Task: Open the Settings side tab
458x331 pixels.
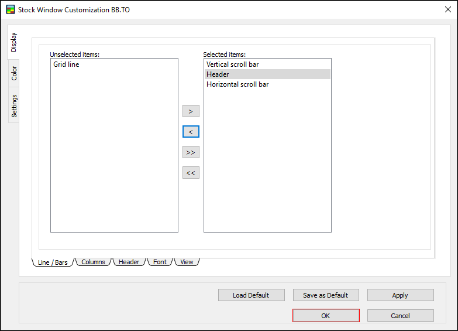Action: point(14,106)
